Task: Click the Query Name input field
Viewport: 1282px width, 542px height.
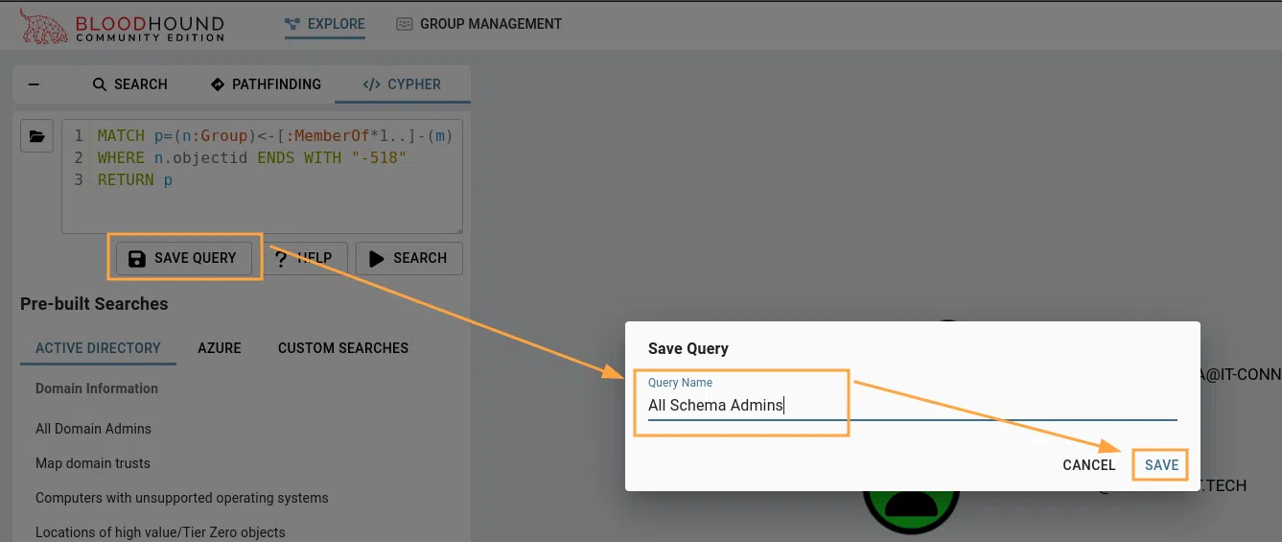Action: (x=912, y=405)
